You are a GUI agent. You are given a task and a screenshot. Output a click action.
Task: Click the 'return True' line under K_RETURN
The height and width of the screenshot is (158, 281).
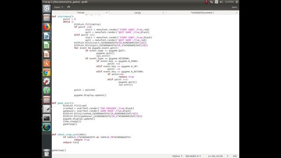tap(126, 77)
